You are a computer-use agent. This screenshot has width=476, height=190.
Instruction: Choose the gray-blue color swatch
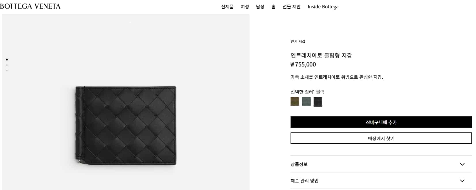point(306,101)
